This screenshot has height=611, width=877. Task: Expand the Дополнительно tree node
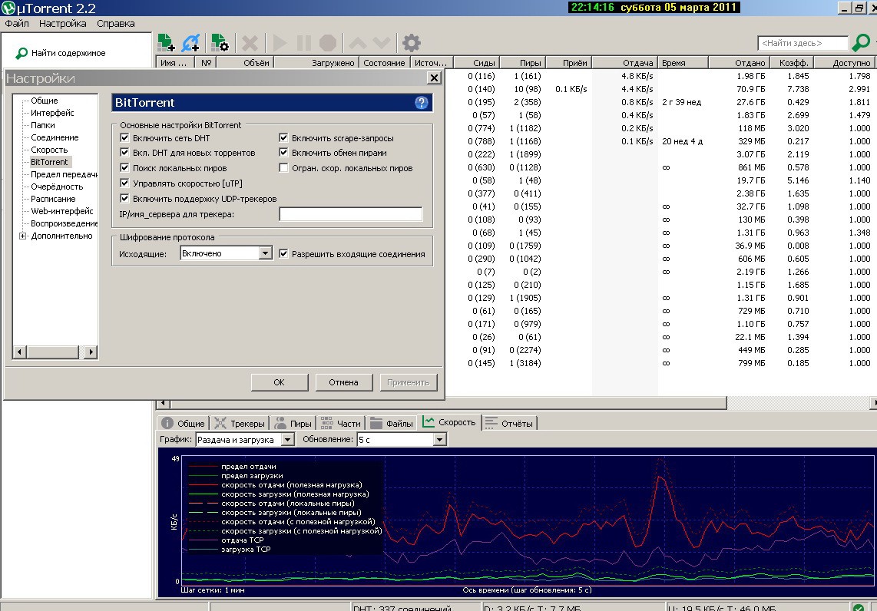[22, 236]
